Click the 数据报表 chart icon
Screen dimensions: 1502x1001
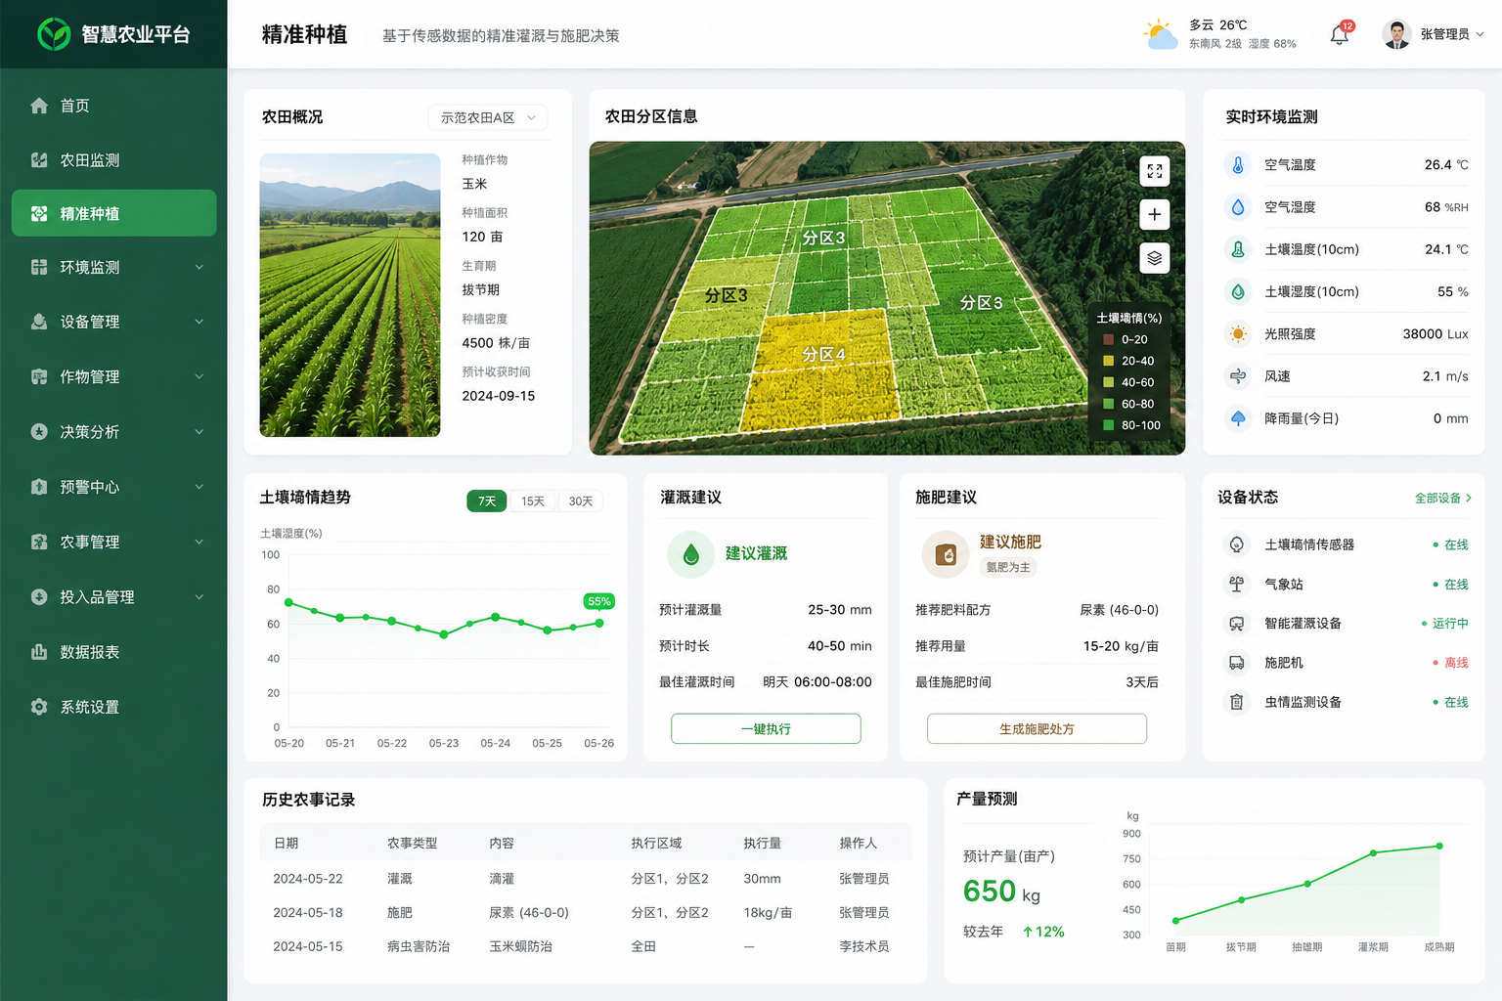coord(39,652)
